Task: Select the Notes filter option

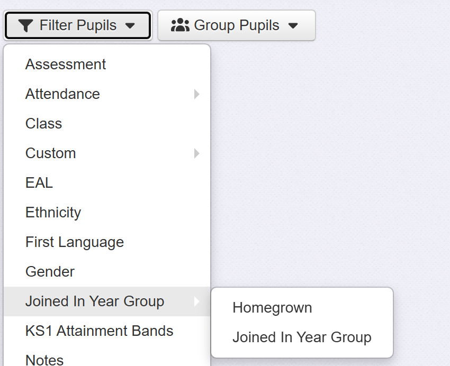Action: [x=44, y=360]
